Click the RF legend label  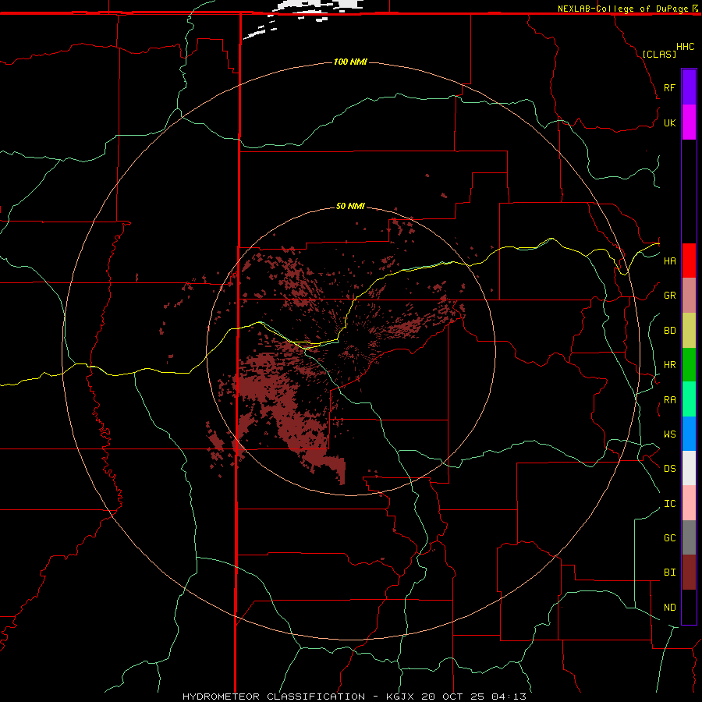[669, 87]
